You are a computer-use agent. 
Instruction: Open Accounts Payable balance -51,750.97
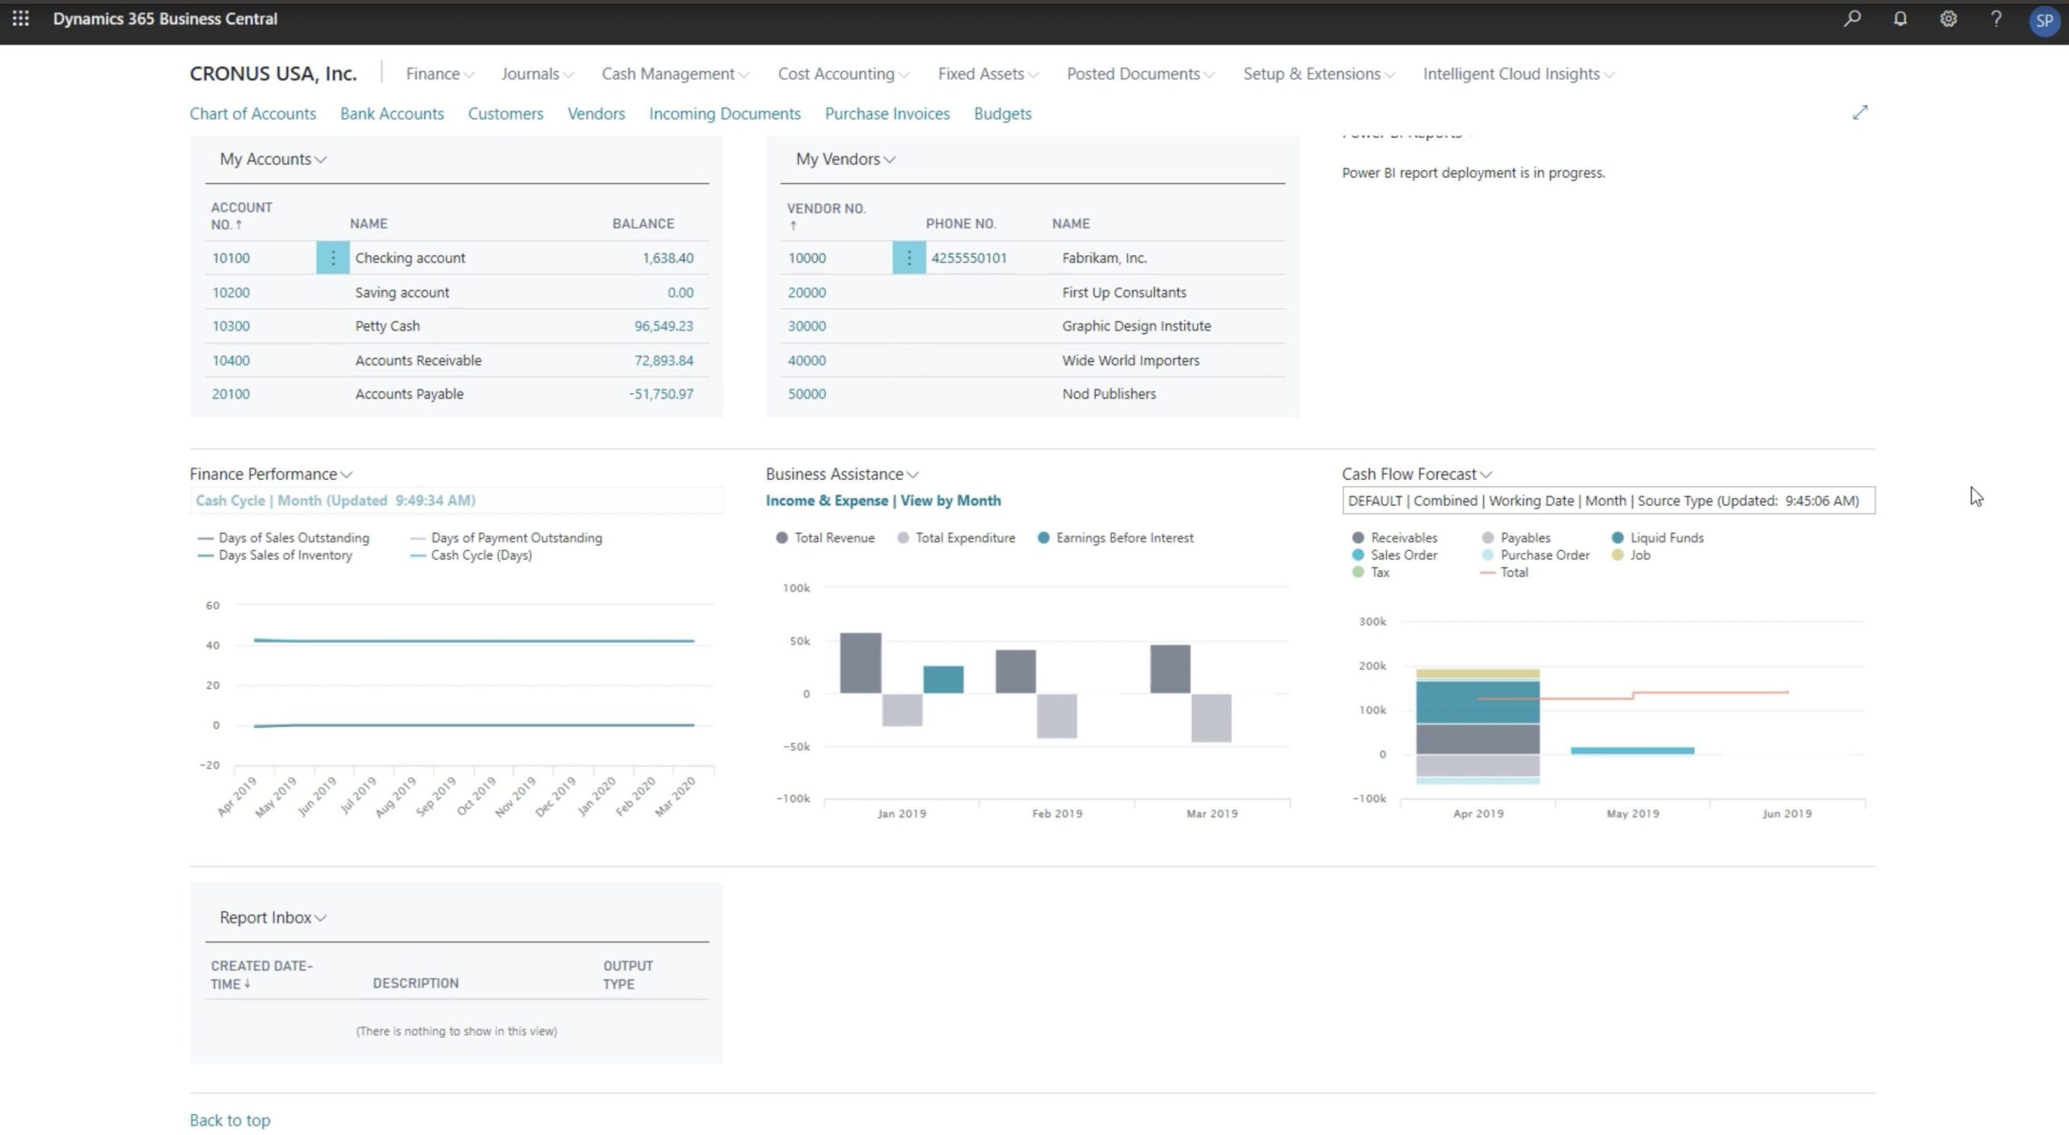point(660,394)
